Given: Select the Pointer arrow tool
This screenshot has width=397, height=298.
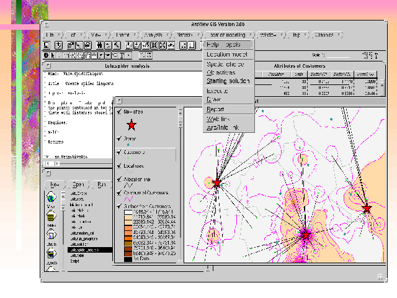Looking at the screenshot, I should pyautogui.click(x=53, y=55).
